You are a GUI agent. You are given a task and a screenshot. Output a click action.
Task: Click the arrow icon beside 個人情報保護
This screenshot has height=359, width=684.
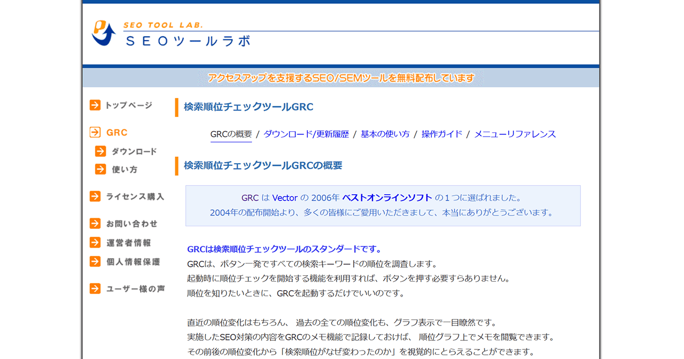tap(95, 261)
